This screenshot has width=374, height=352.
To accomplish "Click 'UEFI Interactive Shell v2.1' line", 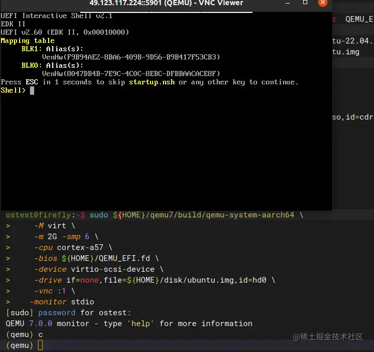I will pyautogui.click(x=56, y=16).
